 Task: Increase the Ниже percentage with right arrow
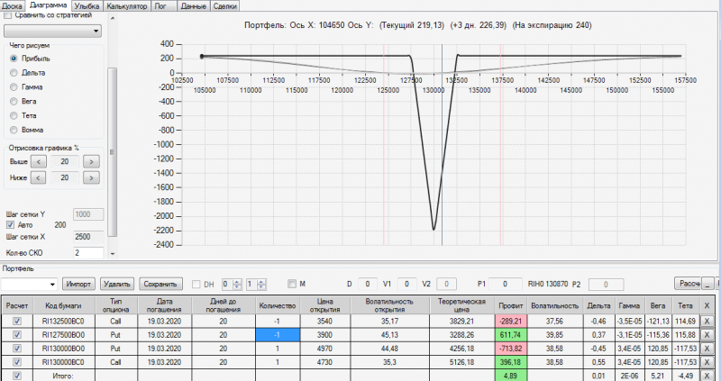(92, 177)
